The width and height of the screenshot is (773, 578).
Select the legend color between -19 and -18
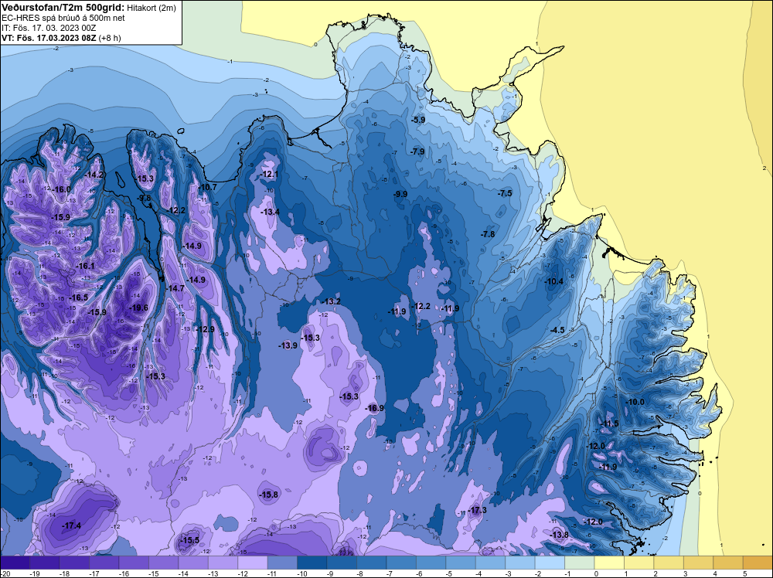[x=44, y=562]
